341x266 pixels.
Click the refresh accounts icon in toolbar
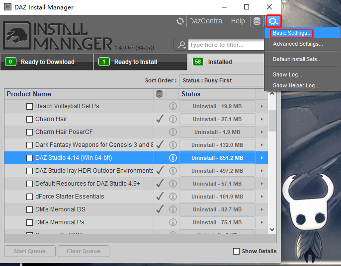click(x=180, y=21)
